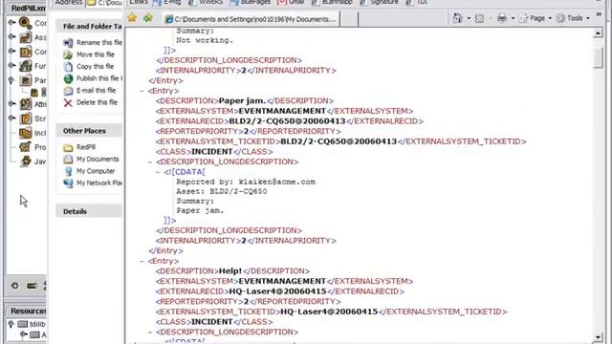This screenshot has height=344, width=612.
Task: Click the vertical scrollbar down arrow
Action: point(598,337)
